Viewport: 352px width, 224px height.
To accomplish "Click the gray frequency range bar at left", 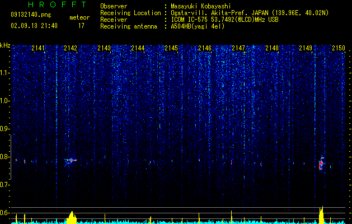I will [11, 157].
